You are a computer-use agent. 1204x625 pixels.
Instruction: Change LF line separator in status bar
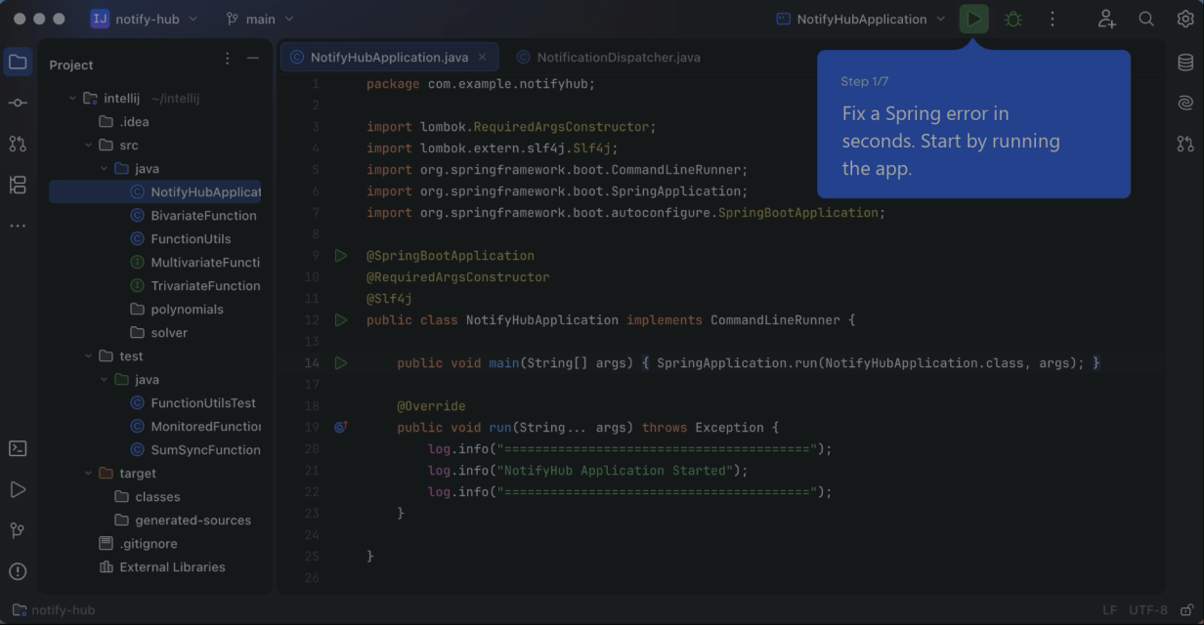pyautogui.click(x=1109, y=610)
